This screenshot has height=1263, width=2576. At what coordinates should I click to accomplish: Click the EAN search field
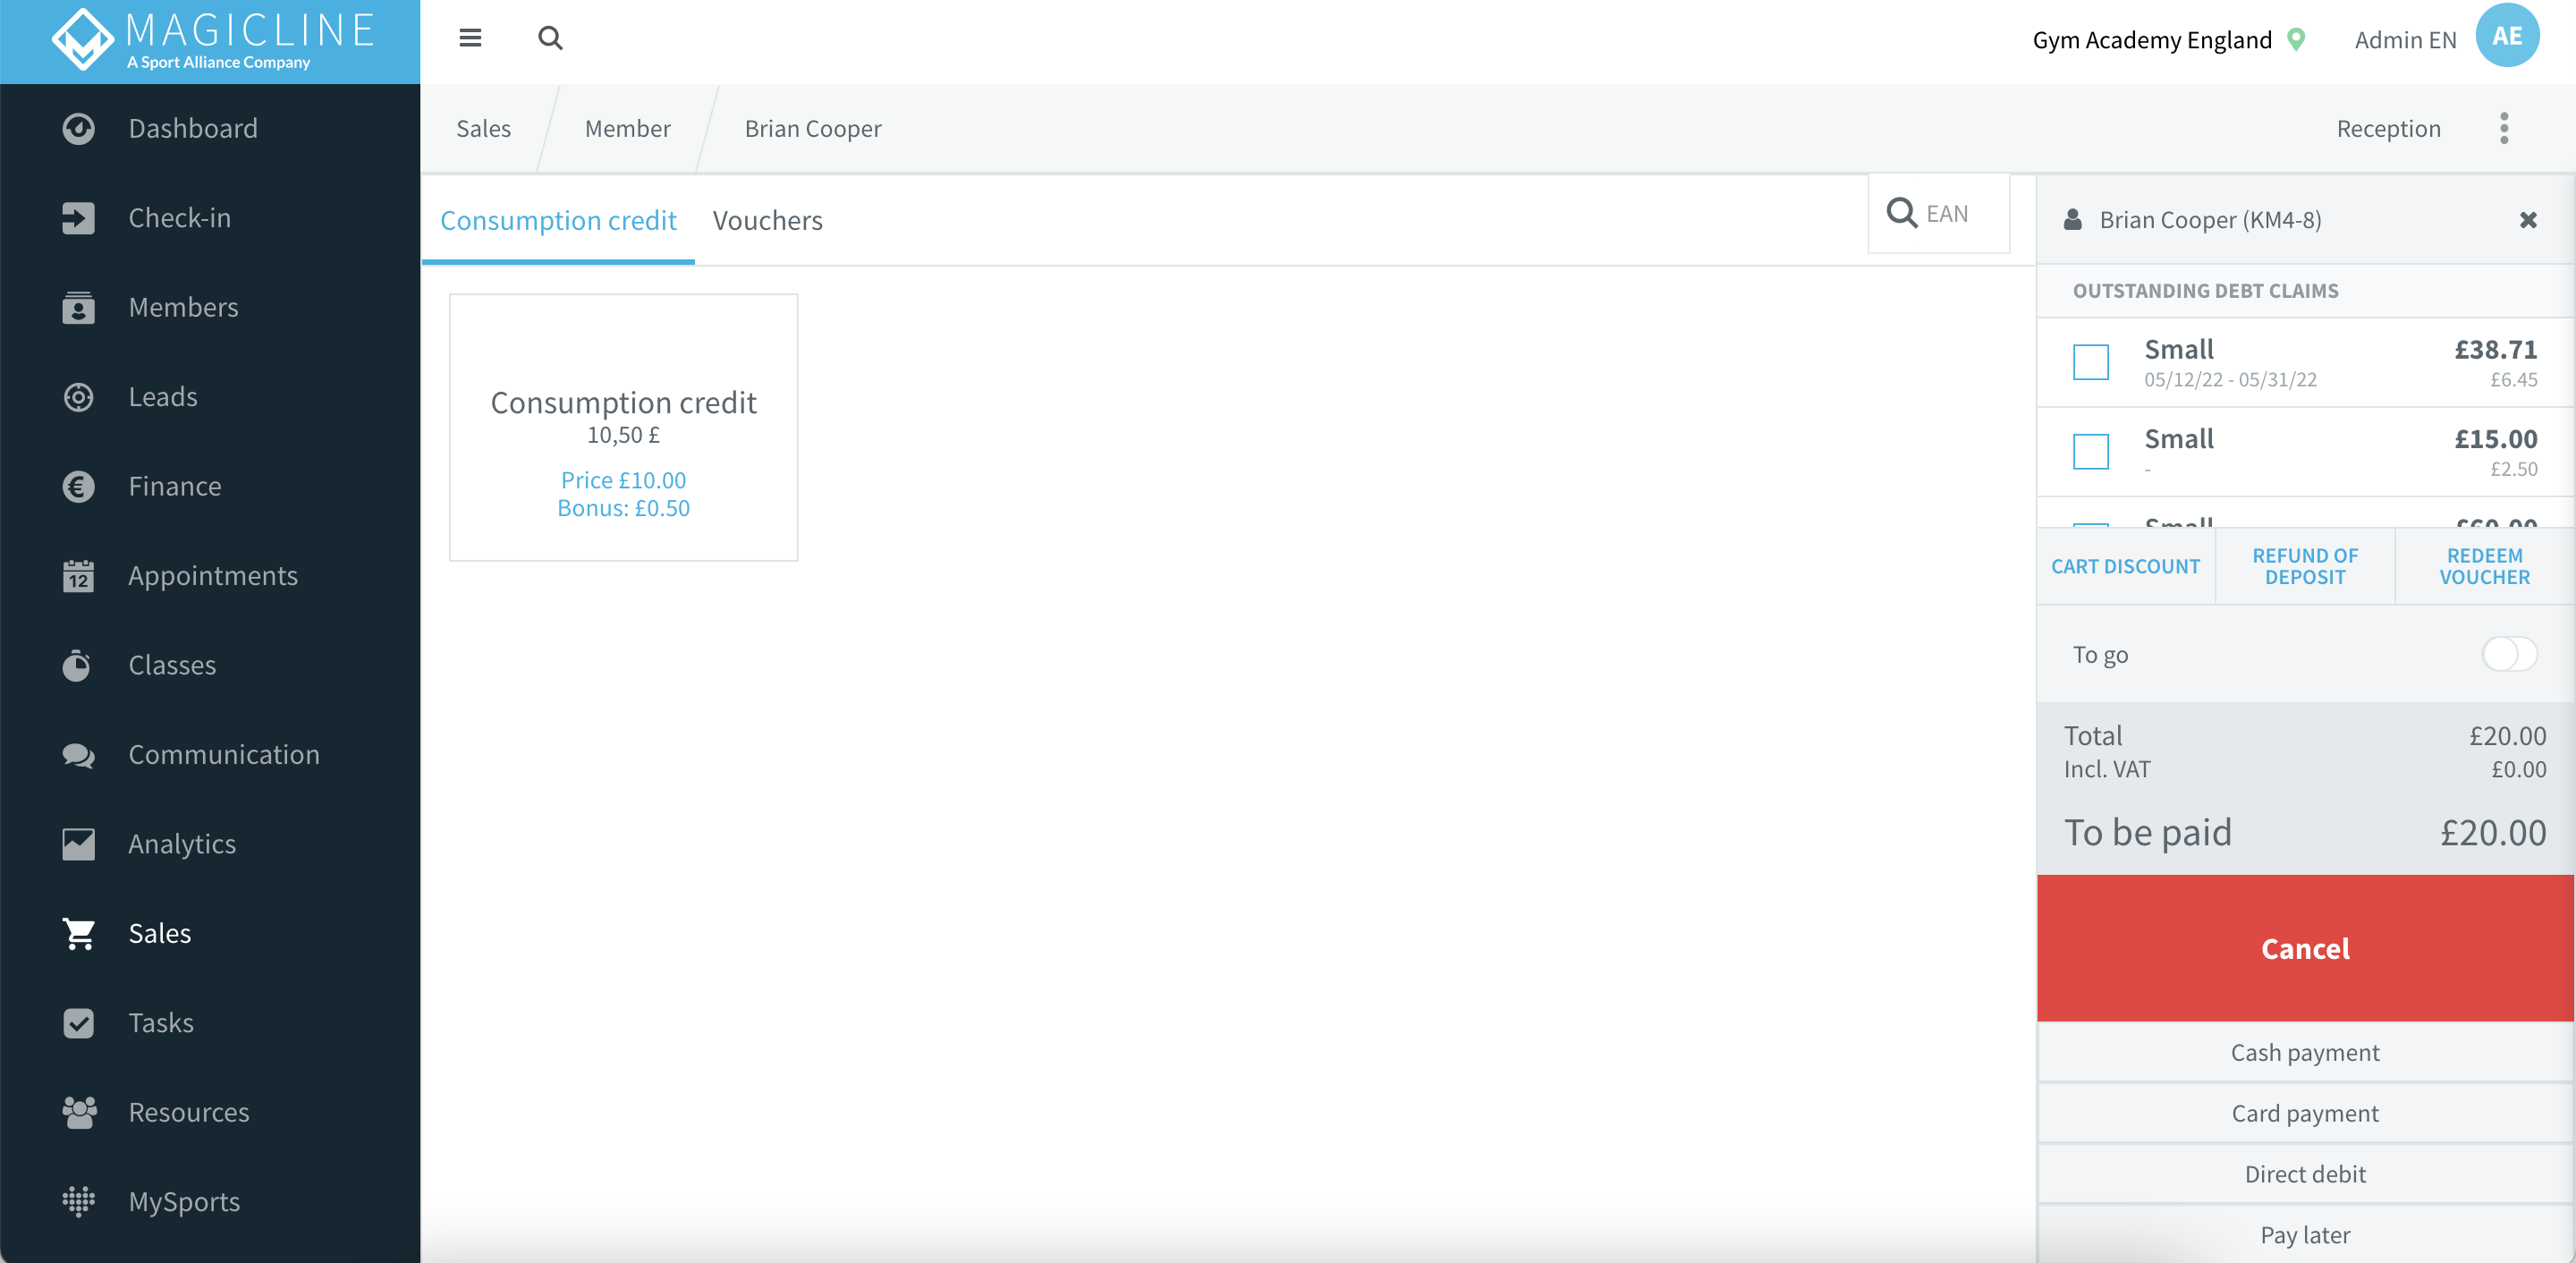[1939, 214]
